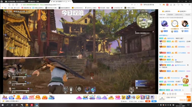
Task: Open the PLAYERUNKNO bookmark
Action: [77, 8]
